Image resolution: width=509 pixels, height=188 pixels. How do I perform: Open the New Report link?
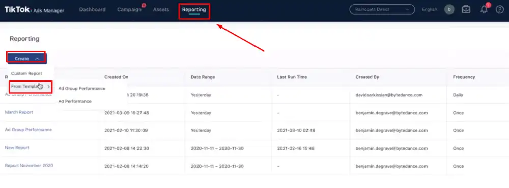click(17, 148)
